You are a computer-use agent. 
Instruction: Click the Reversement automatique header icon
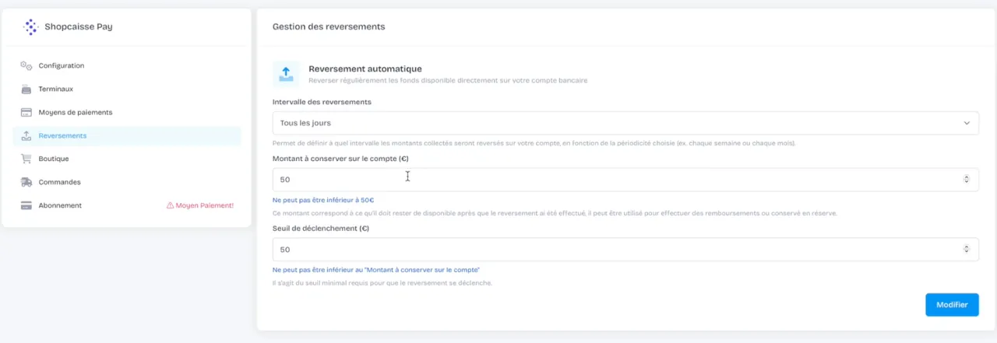point(286,74)
